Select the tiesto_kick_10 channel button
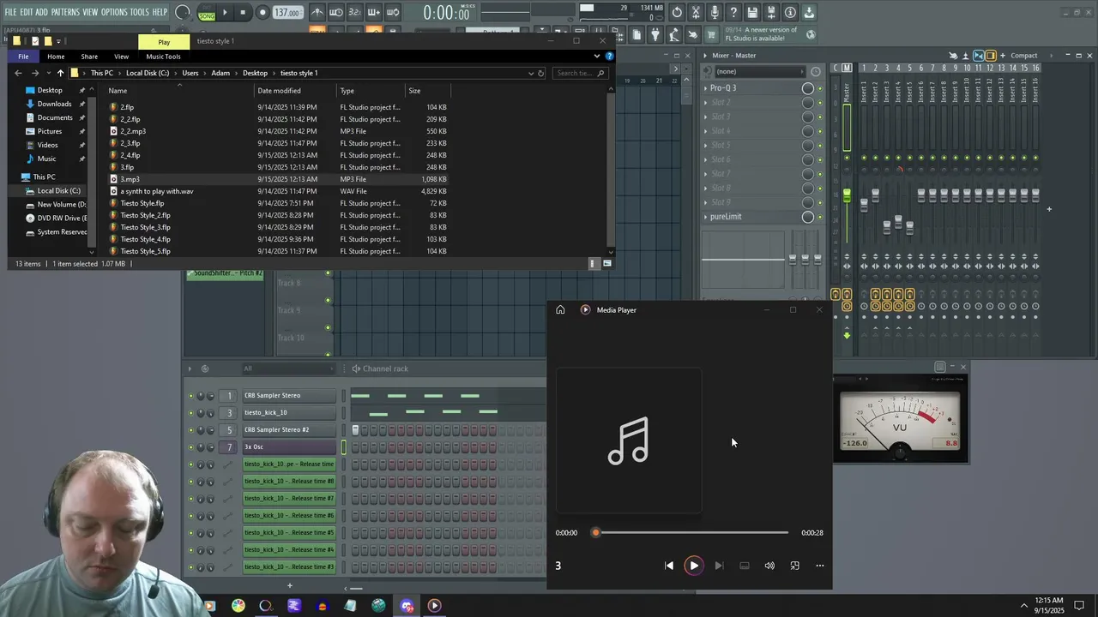This screenshot has height=617, width=1098. (x=290, y=412)
